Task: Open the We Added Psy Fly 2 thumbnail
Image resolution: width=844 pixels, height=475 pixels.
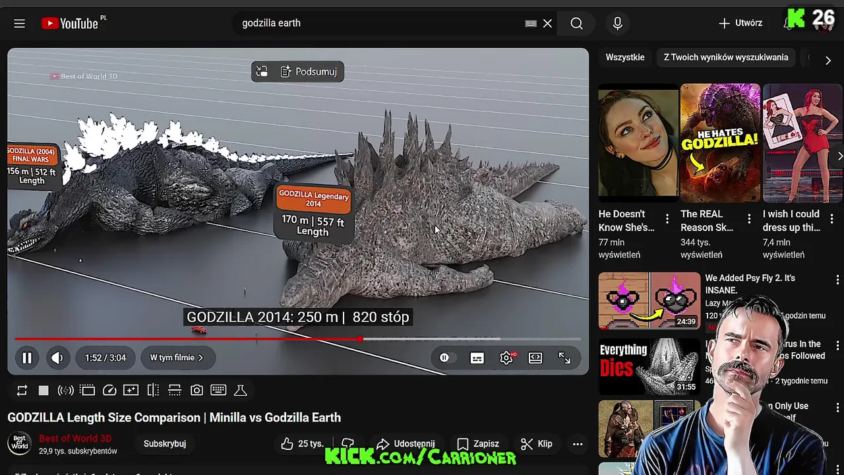Action: click(649, 301)
